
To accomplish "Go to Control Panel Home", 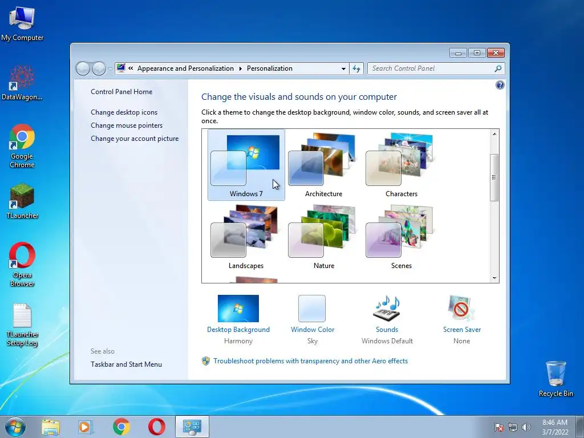I will (x=121, y=92).
